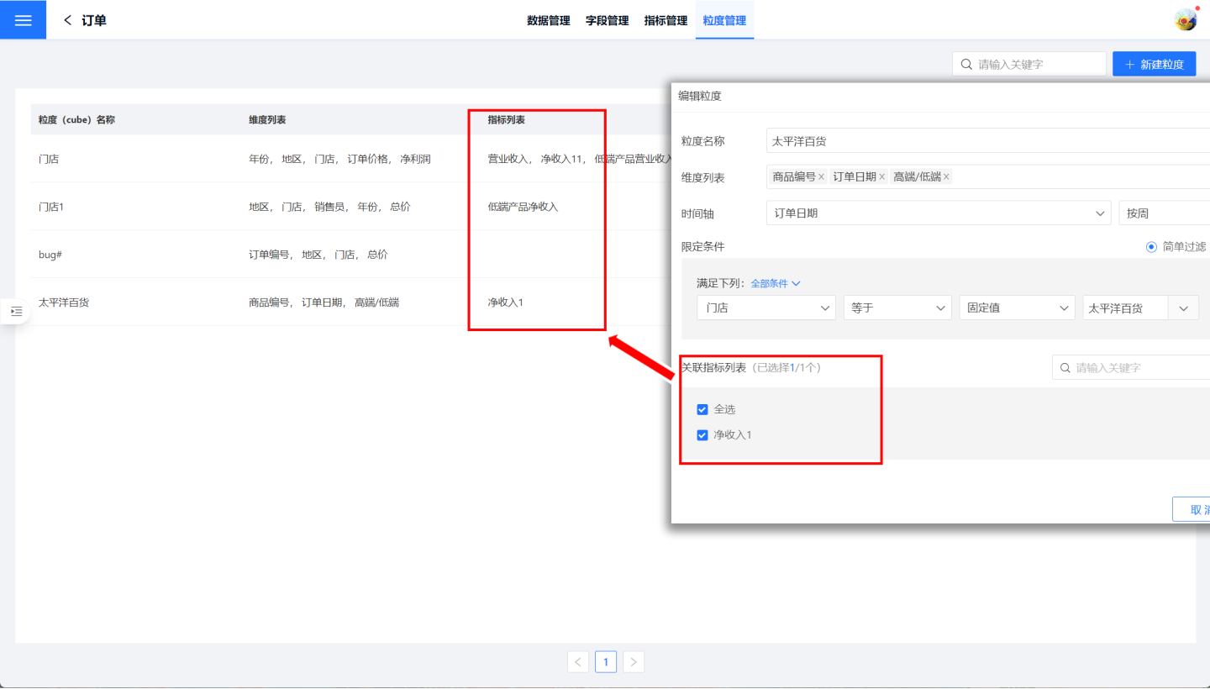Switch to the 数据管理 tab
Viewport: 1210px width, 689px height.
point(548,20)
